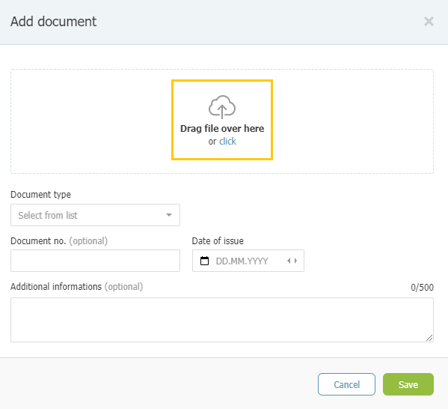Click the text area resize handle
This screenshot has width=448, height=409.
coord(429,338)
